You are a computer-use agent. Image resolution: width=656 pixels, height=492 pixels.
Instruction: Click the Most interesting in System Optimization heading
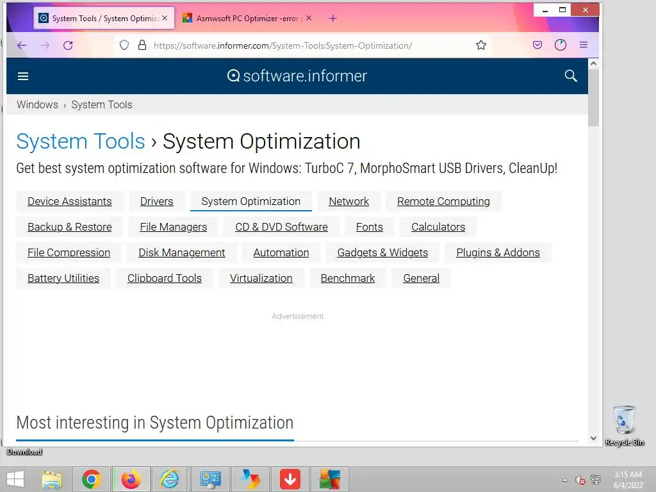(155, 423)
